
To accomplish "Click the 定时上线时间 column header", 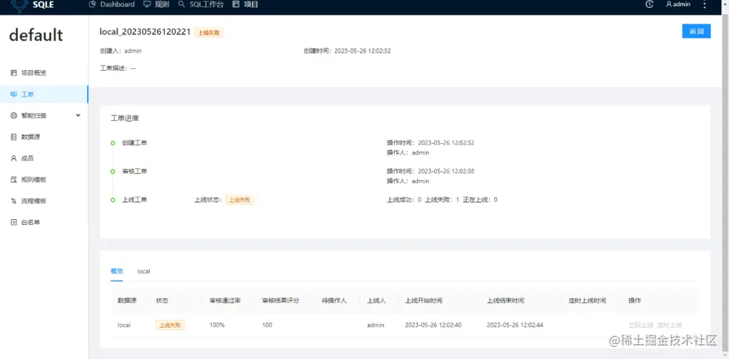I will coord(587,300).
